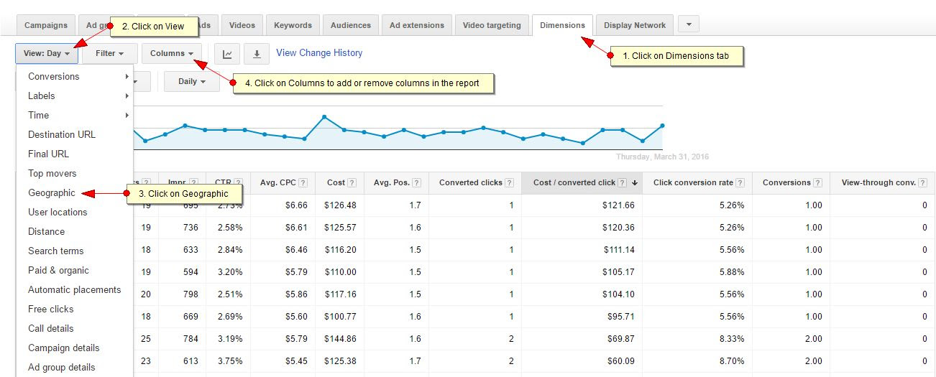Image resolution: width=936 pixels, height=377 pixels.
Task: Click the peak data point on the chart
Action: [x=324, y=116]
